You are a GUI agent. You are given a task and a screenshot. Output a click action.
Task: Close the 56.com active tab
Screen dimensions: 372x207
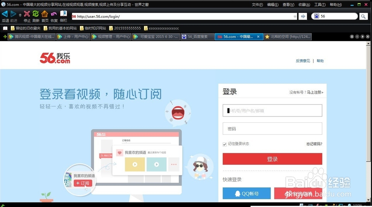click(259, 37)
